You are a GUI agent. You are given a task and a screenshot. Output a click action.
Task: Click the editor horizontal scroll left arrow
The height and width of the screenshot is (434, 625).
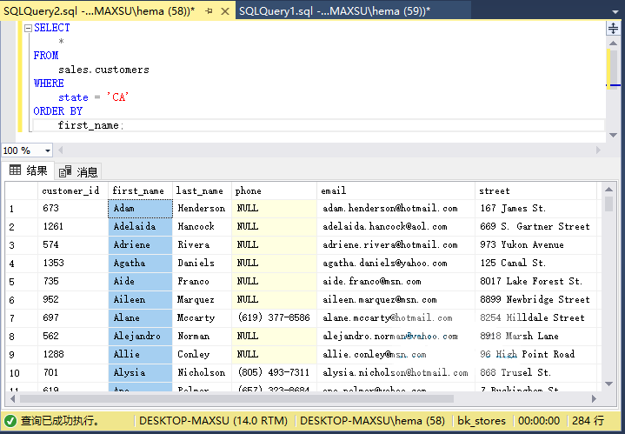[x=61, y=150]
